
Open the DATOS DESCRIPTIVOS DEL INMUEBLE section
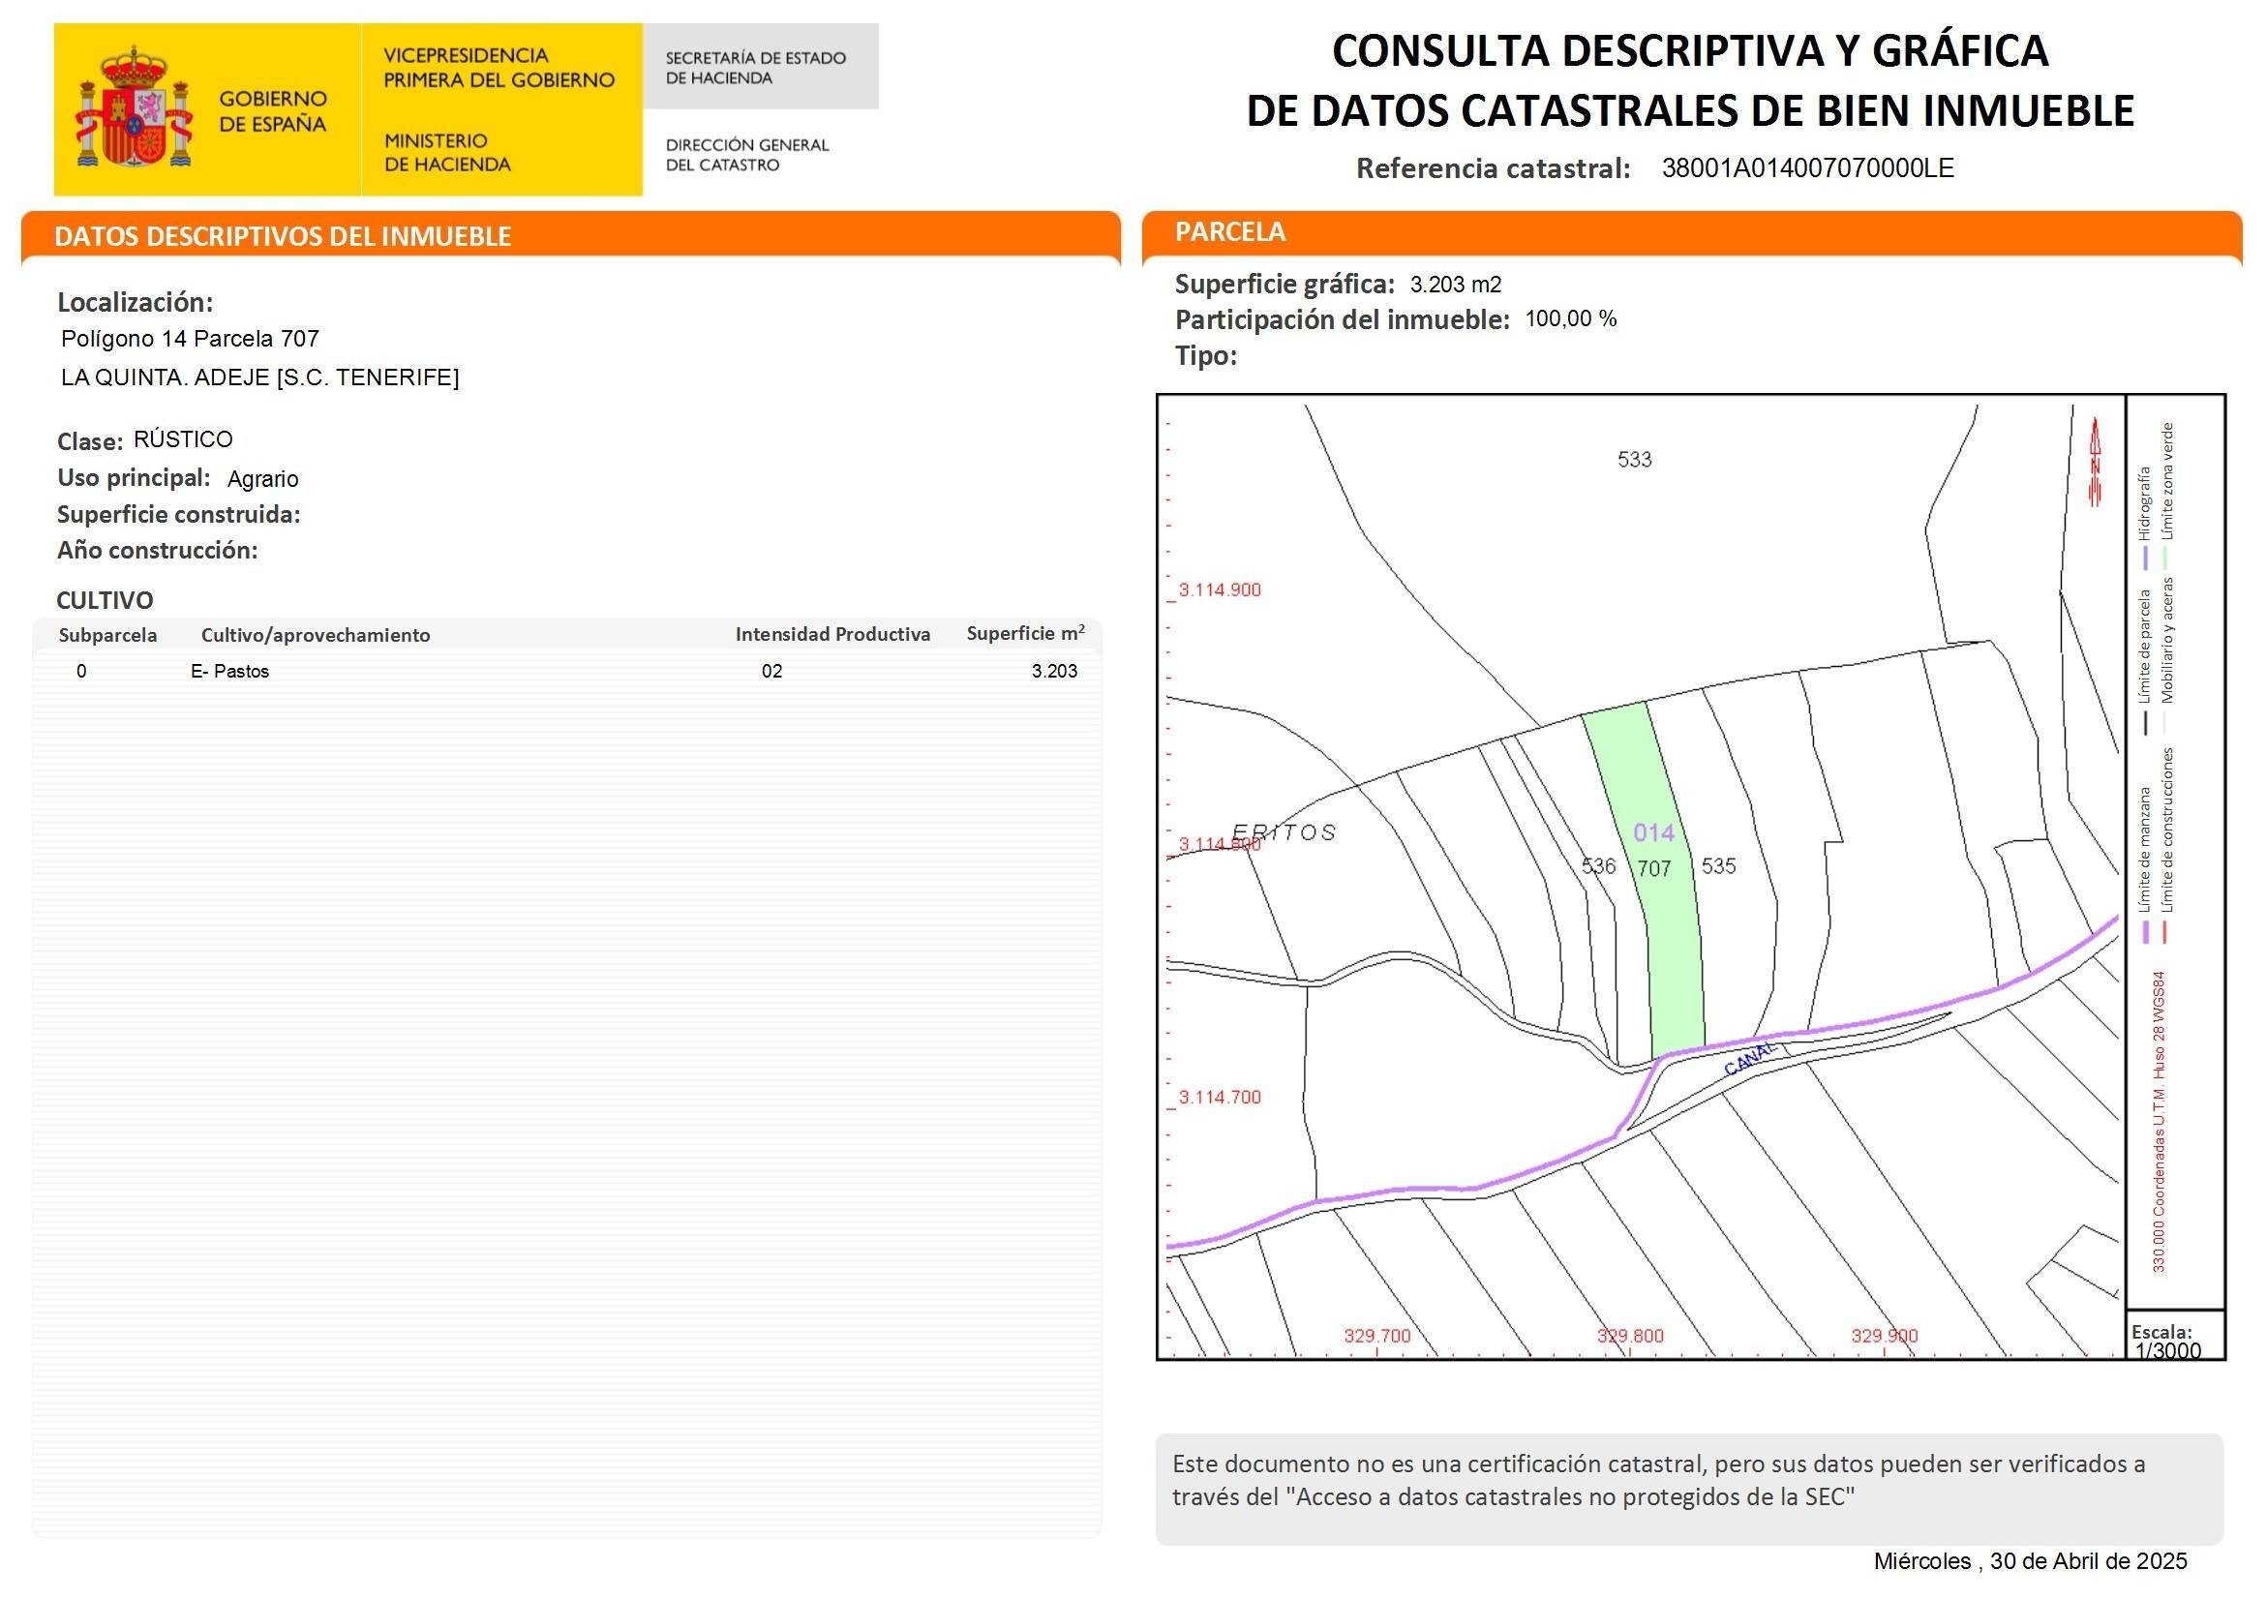(284, 237)
